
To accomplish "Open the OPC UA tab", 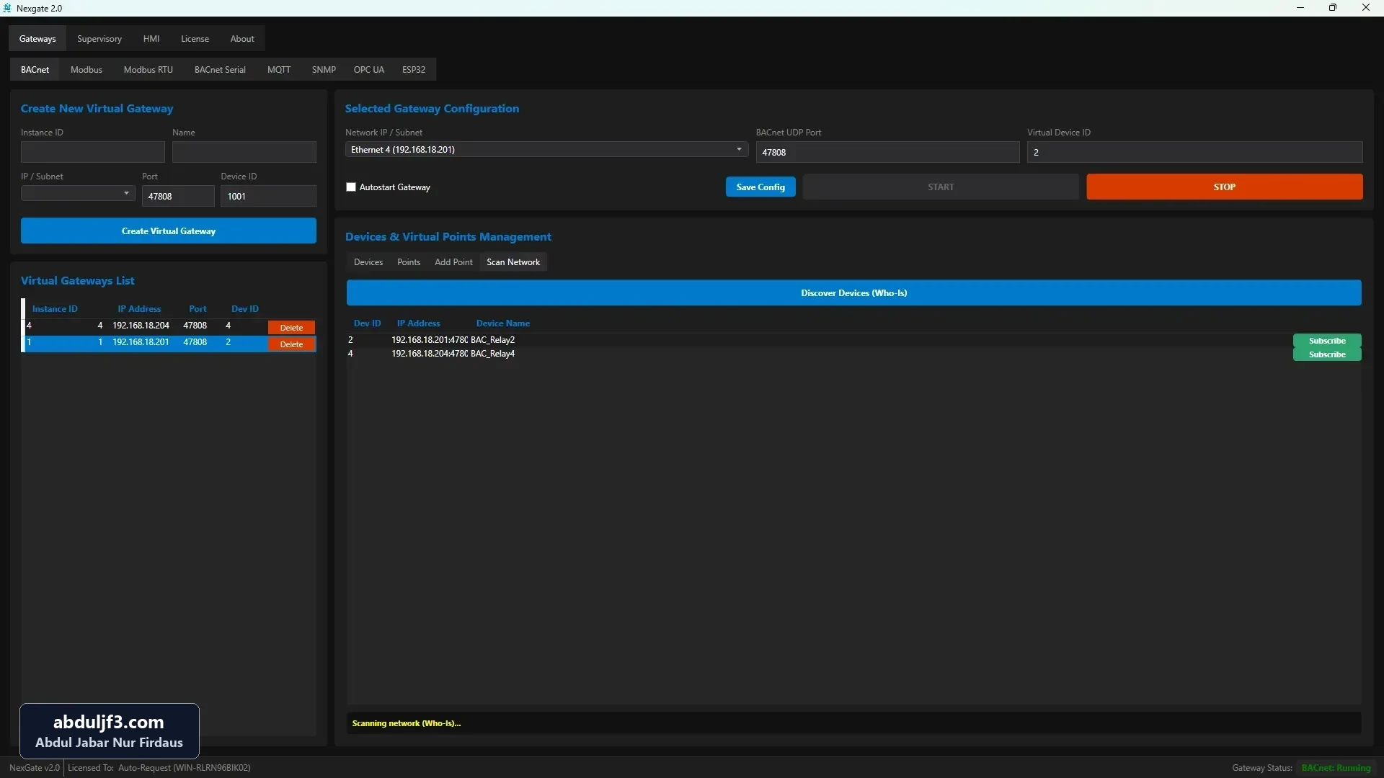I will 368,70.
